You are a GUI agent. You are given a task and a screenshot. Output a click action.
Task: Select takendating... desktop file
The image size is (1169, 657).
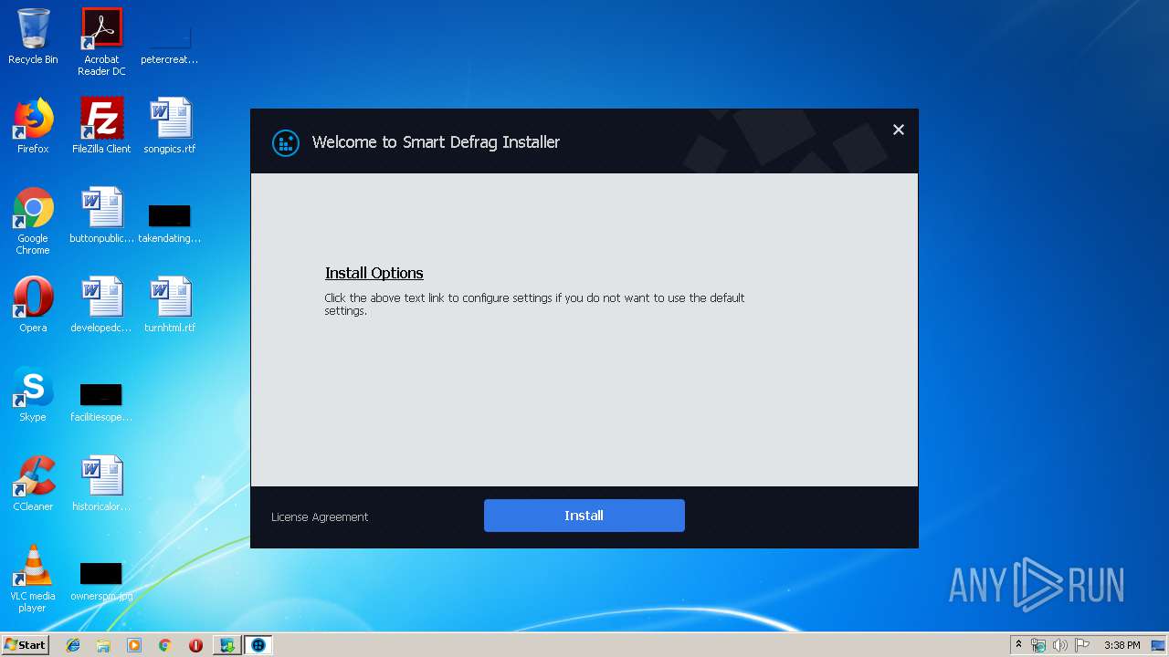point(170,224)
